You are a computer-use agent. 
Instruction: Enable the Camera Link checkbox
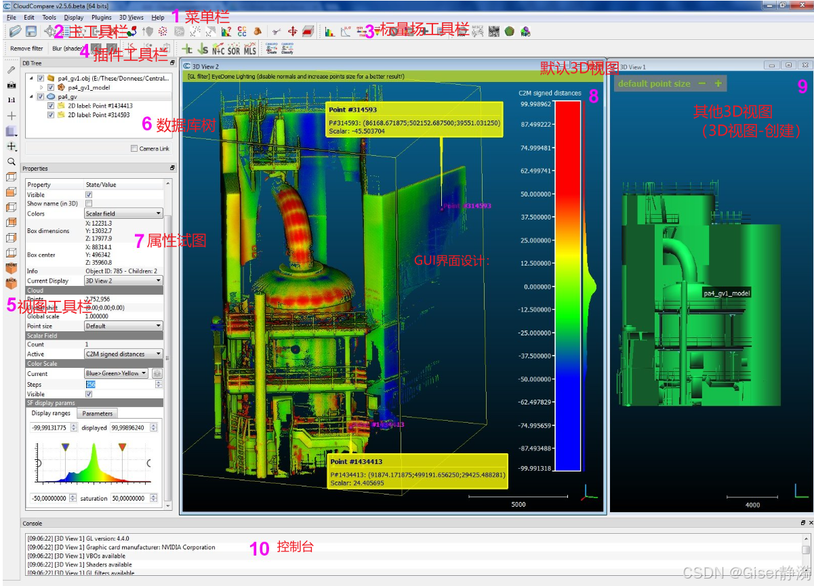(134, 148)
